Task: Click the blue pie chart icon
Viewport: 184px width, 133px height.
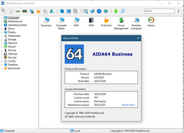Action: pyautogui.click(x=62, y=11)
